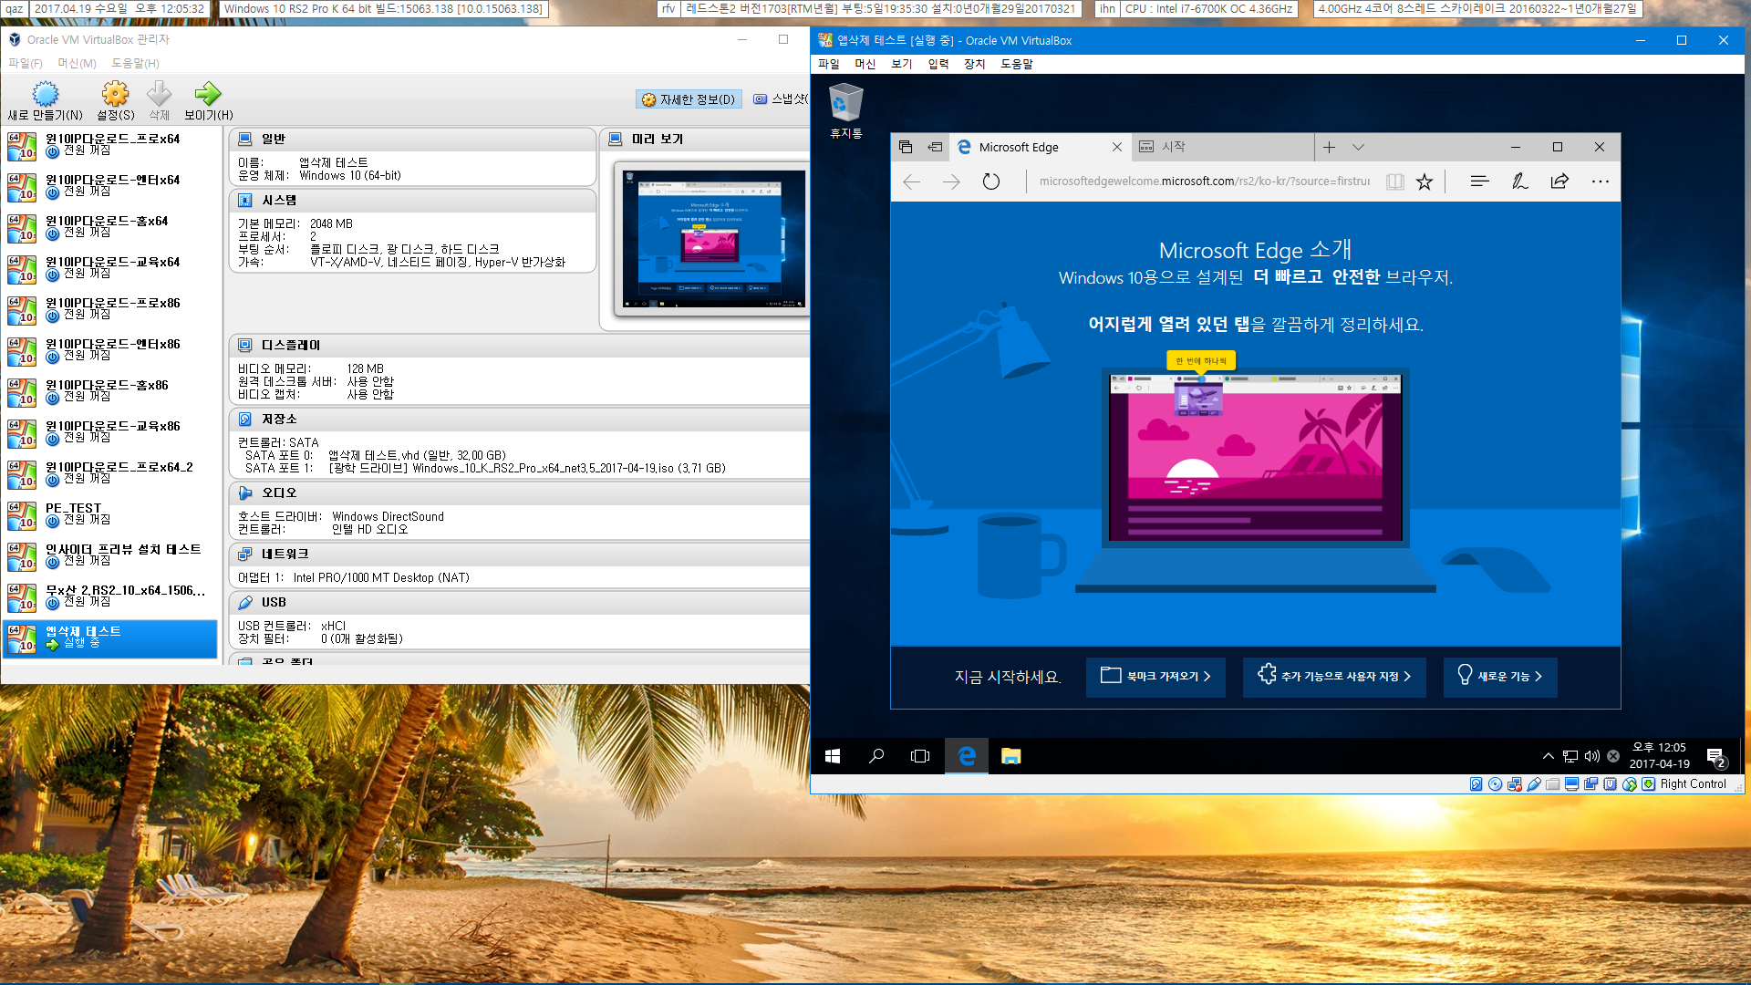Click Edge back navigation arrow
This screenshot has width=1751, height=985.
click(911, 181)
